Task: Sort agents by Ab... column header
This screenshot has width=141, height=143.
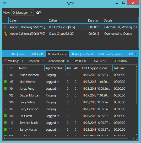Action: tap(77, 68)
